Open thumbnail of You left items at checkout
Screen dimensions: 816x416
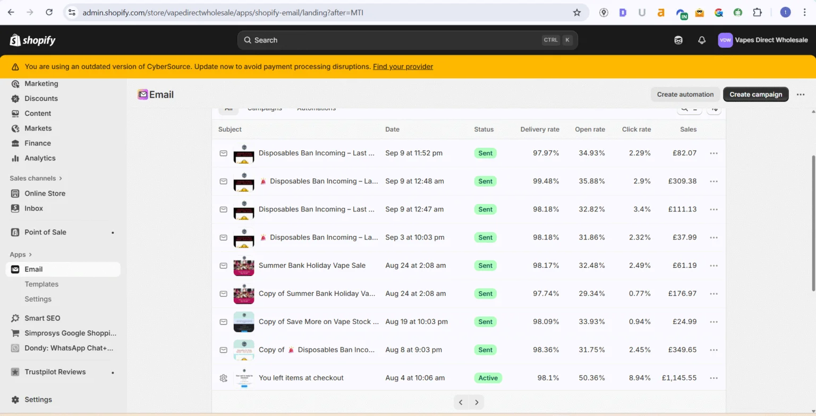tap(244, 378)
